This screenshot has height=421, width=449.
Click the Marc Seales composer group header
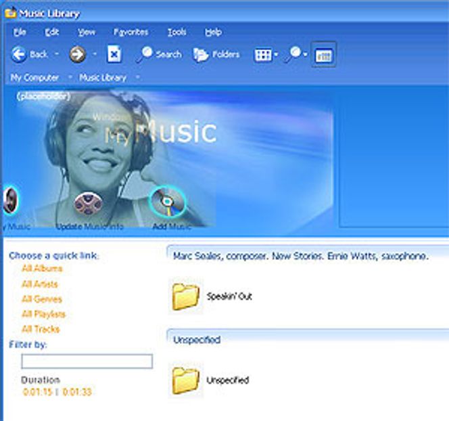(301, 256)
